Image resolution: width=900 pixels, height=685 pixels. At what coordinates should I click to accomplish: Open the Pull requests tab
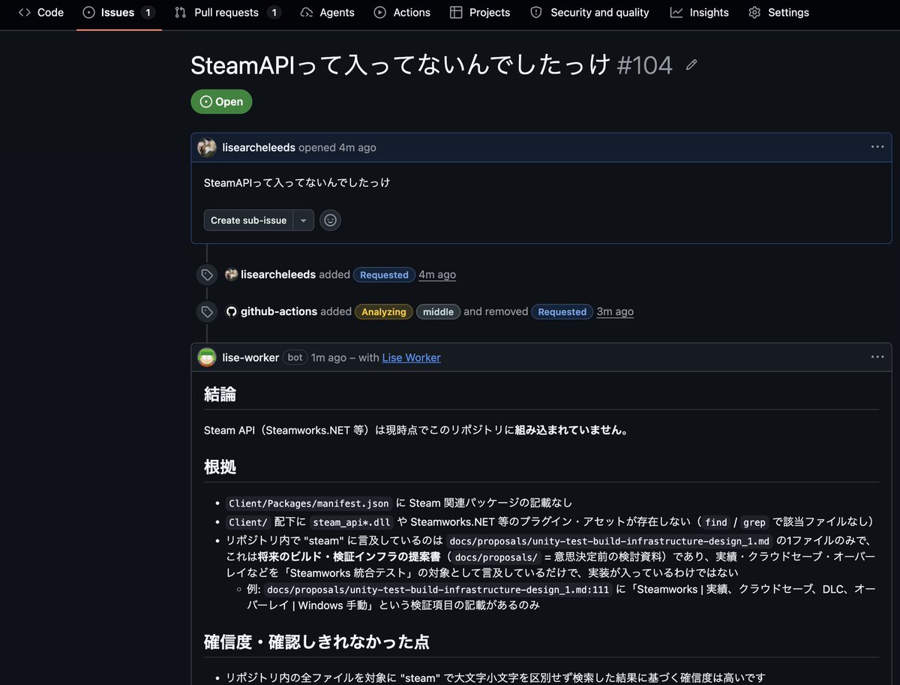tap(228, 13)
